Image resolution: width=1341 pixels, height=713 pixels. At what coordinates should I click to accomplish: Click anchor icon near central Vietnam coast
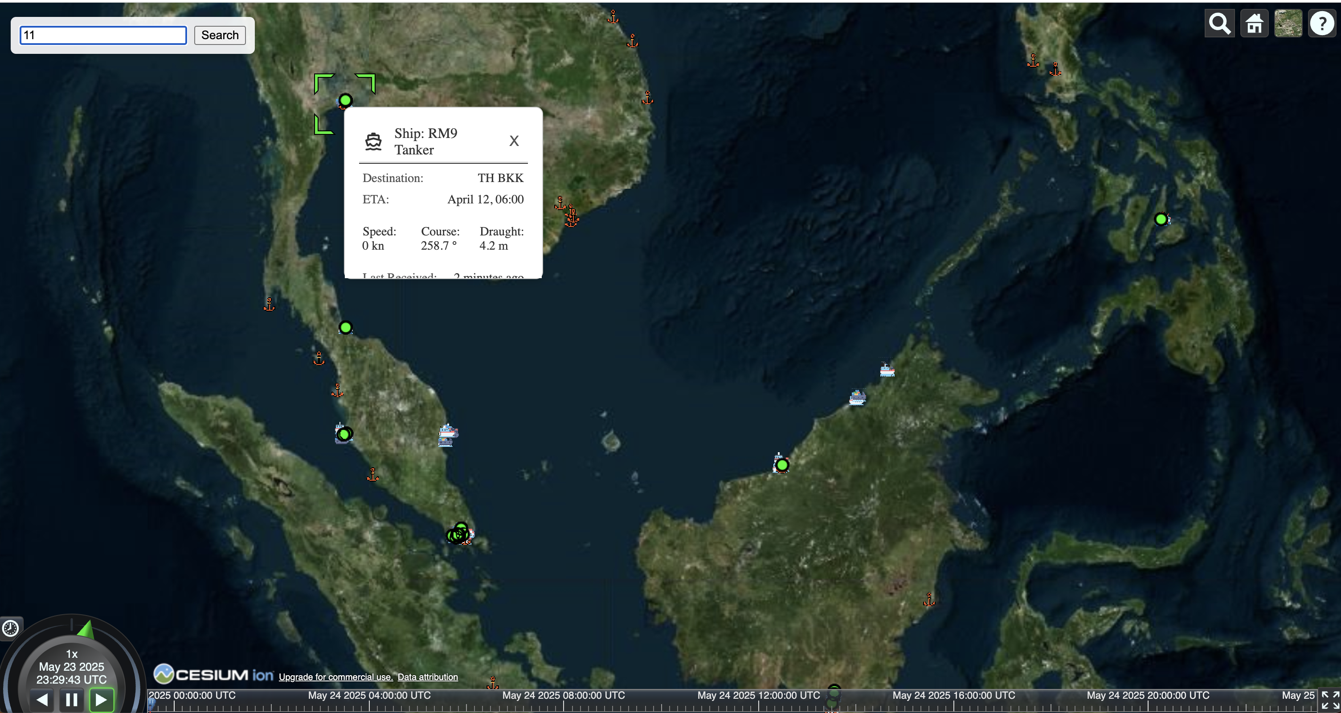coord(647,97)
